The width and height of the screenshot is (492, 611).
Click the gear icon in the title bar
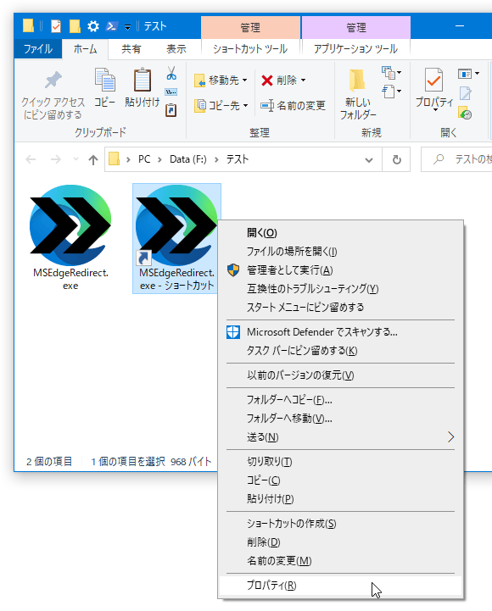click(x=92, y=26)
